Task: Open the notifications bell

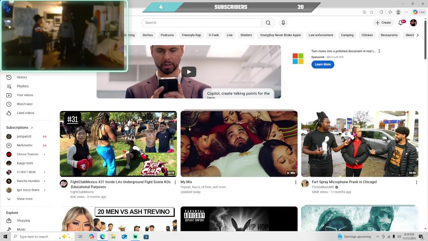Action: [x=401, y=23]
